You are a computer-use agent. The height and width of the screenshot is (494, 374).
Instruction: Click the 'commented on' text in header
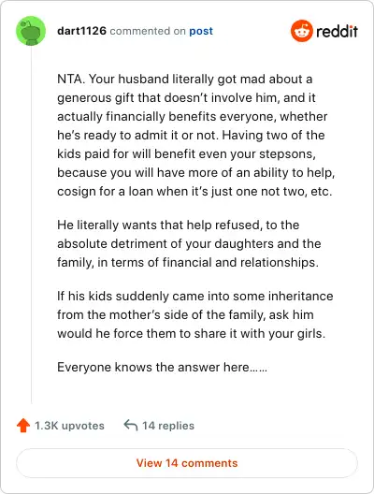[x=148, y=31]
